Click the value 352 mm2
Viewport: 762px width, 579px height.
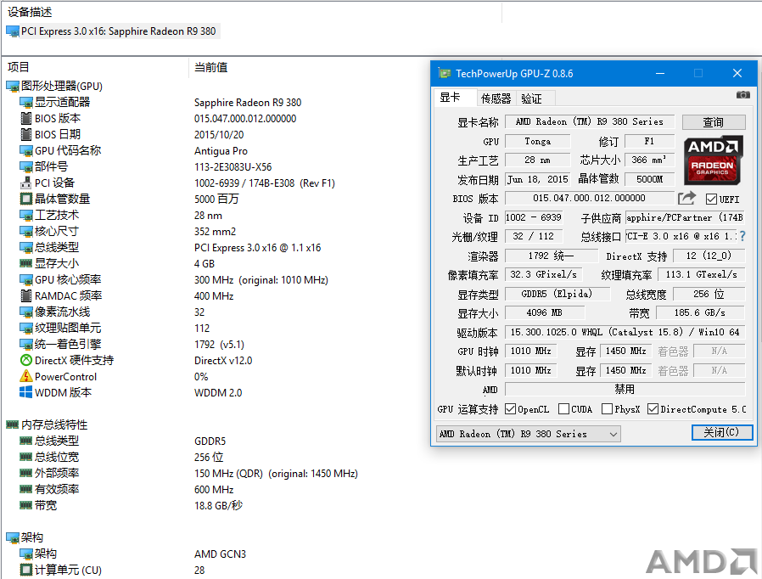[215, 231]
